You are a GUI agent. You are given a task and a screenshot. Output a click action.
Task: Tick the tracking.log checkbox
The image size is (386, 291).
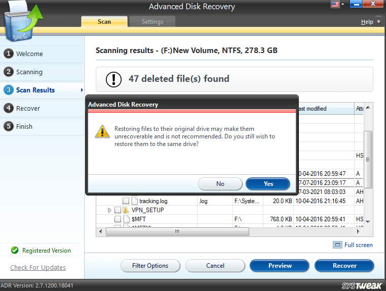(x=126, y=201)
